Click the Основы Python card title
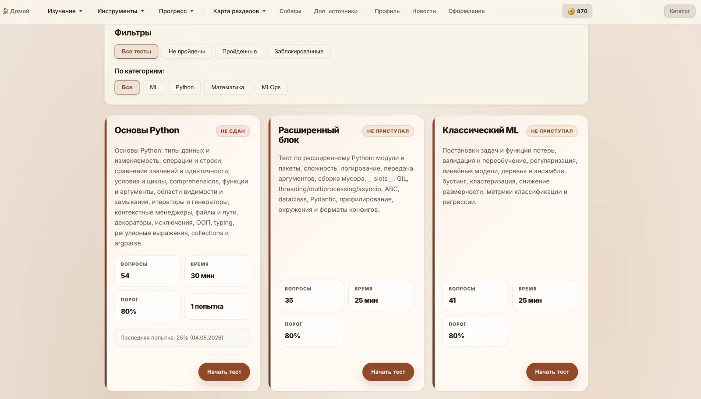 point(147,130)
